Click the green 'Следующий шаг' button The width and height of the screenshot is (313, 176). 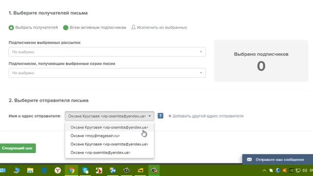click(x=18, y=148)
